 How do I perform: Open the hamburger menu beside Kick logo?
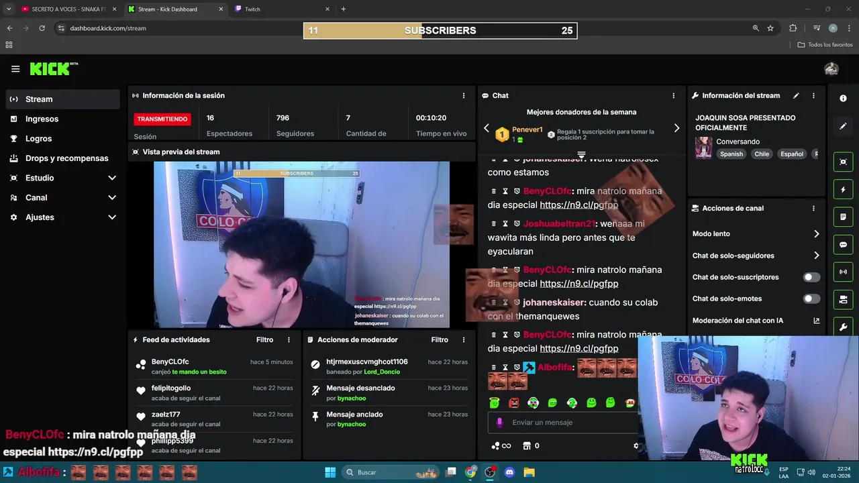(x=15, y=69)
